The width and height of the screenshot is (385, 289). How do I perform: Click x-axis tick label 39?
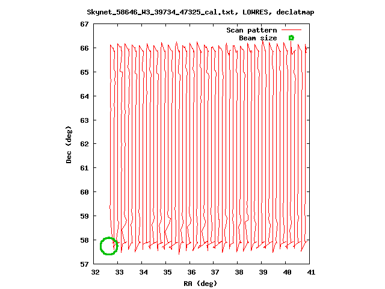(x=263, y=272)
